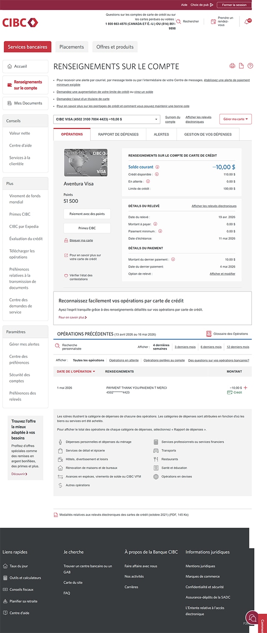267x633 pixels.
Task: Click Accueil house icon in sidebar
Action: pyautogui.click(x=10, y=66)
